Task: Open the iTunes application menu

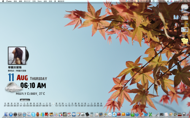Action: 9,1
